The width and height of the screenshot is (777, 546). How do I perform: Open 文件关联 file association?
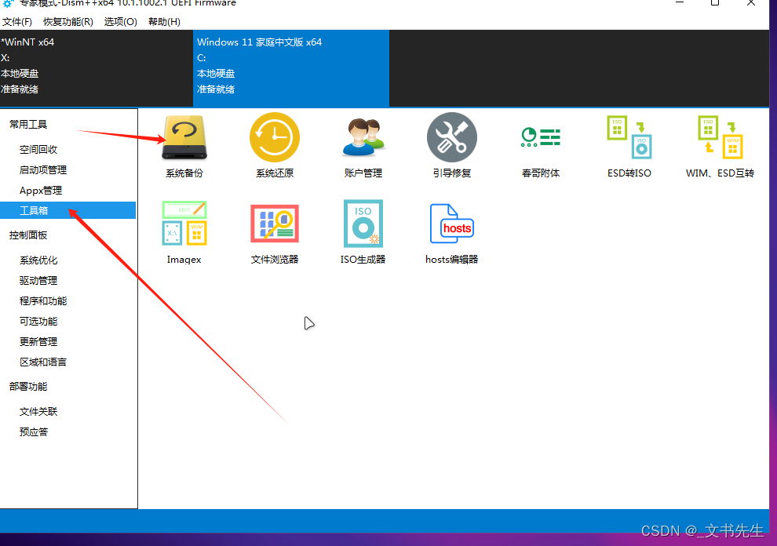pyautogui.click(x=38, y=412)
